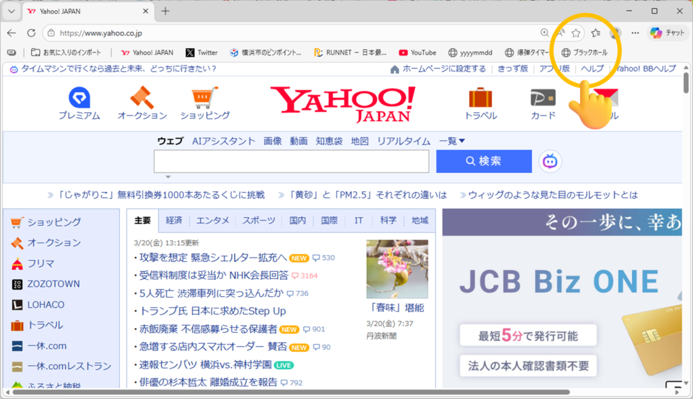Expand the 一覧 search category dropdown
This screenshot has height=399, width=693.
click(x=452, y=141)
